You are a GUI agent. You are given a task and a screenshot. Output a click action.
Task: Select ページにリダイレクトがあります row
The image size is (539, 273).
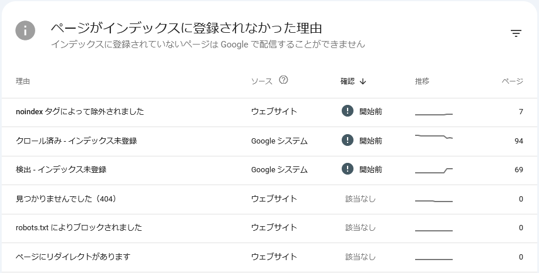coord(269,257)
